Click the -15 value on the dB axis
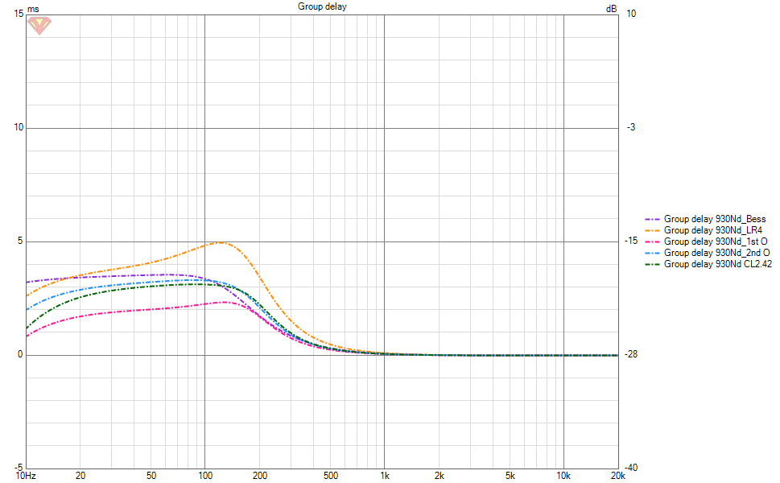Image resolution: width=780 pixels, height=483 pixels. tap(631, 241)
